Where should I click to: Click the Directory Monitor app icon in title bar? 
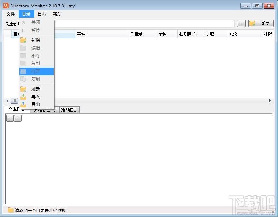pos(6,6)
